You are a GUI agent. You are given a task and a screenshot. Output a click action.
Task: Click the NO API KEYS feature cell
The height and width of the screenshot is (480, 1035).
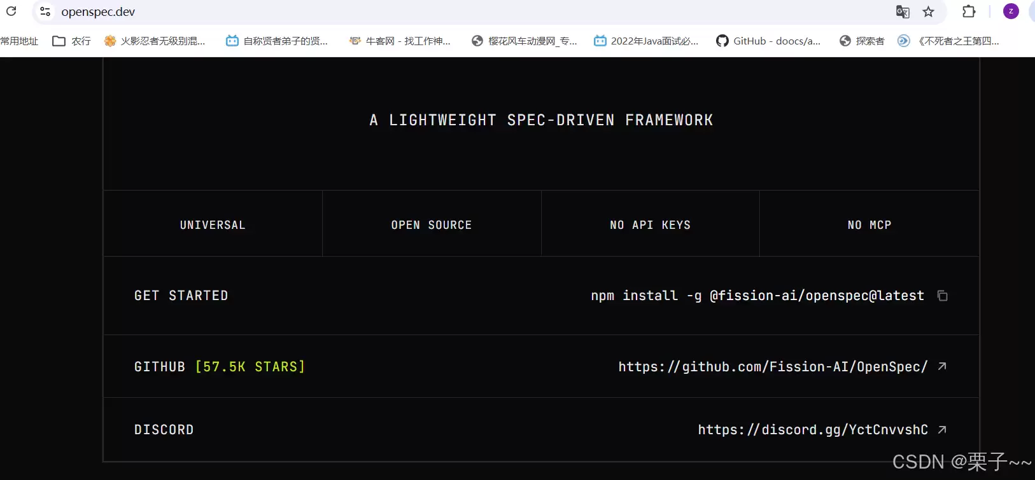[x=650, y=224]
